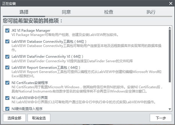Proceed with the 下一步 button
The height and width of the screenshot is (125, 175).
coord(161,118)
